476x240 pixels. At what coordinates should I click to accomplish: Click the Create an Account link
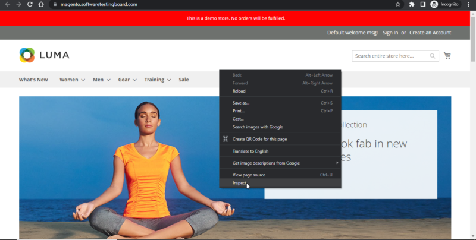tap(430, 33)
